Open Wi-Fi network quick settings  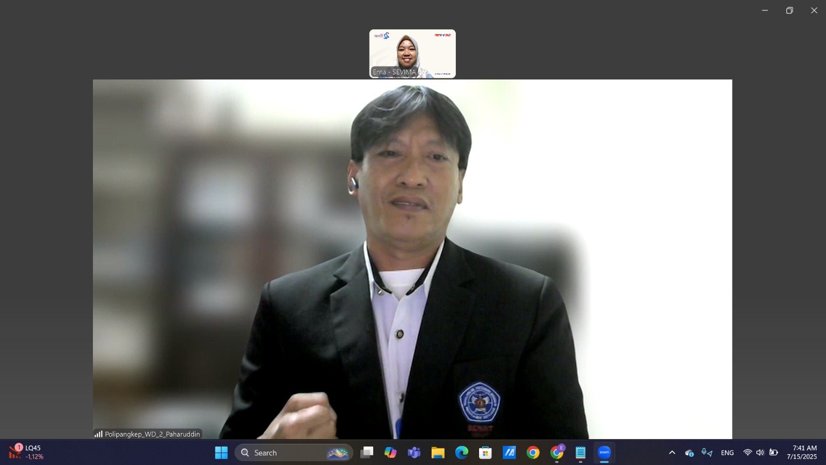747,453
